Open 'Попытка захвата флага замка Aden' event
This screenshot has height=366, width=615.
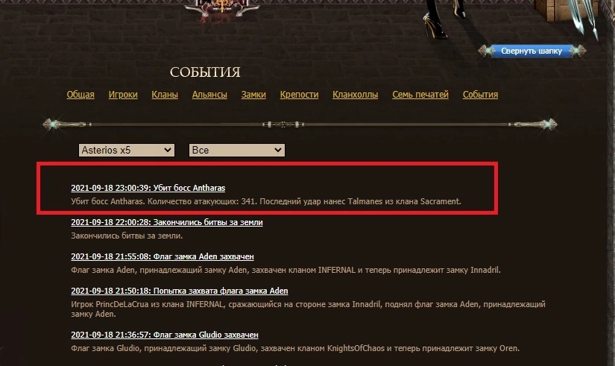pyautogui.click(x=179, y=291)
